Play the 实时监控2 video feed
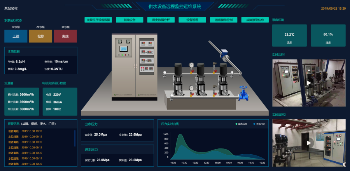Image resolution: width=350 pixels, height=171 pixels. click(309, 143)
